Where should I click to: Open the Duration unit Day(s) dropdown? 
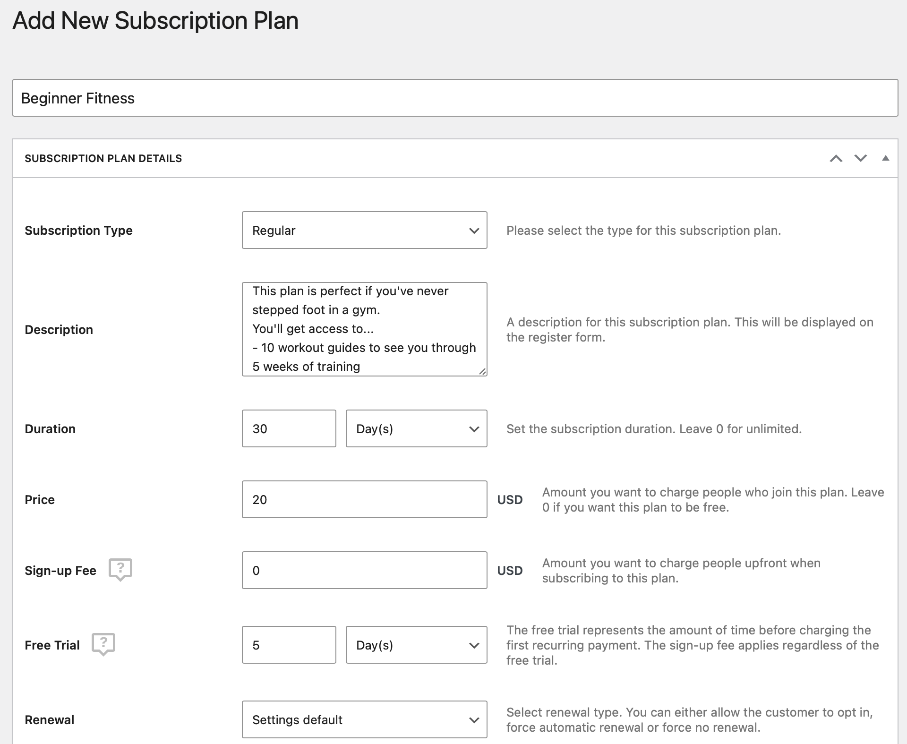pyautogui.click(x=416, y=428)
